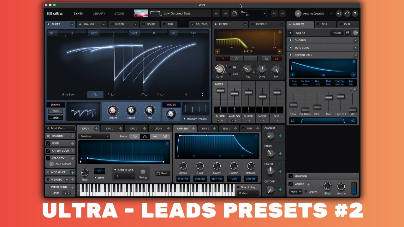
Task: Open the user account AntonioGrazioli dropdown
Action: pos(331,14)
